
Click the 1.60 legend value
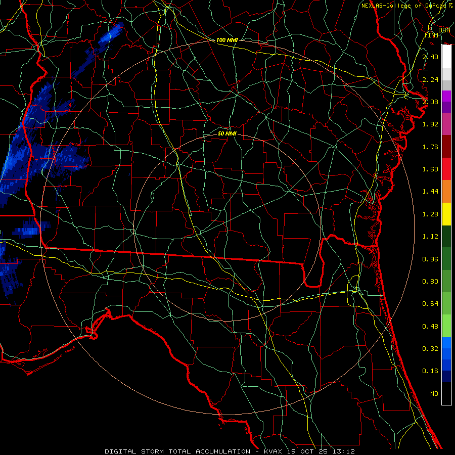(430, 169)
